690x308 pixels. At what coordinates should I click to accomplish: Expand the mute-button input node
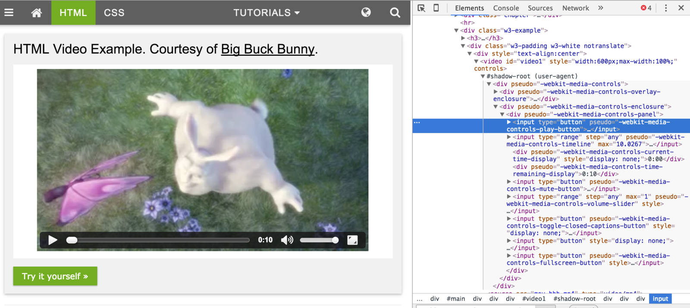tap(509, 182)
